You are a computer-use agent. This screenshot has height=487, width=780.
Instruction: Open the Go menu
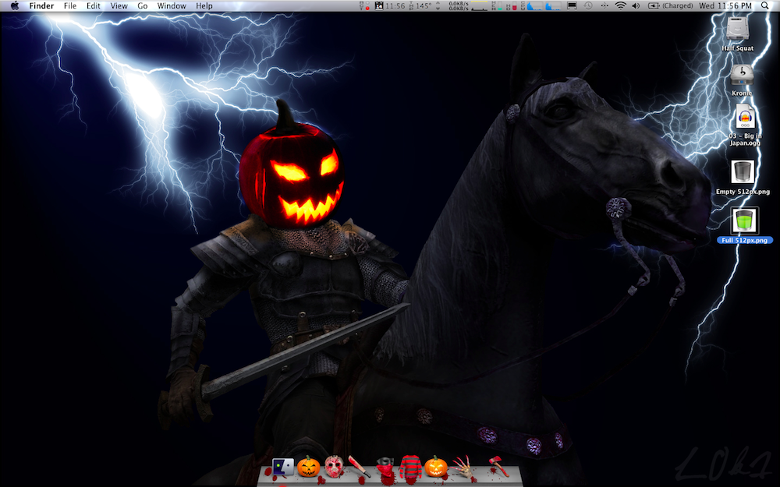coord(143,6)
